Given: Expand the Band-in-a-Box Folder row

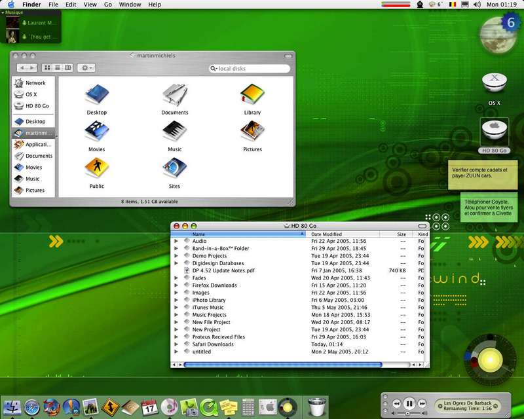Looking at the screenshot, I should coord(176,249).
